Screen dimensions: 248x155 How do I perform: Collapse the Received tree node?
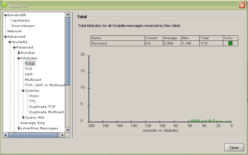pos(14,48)
